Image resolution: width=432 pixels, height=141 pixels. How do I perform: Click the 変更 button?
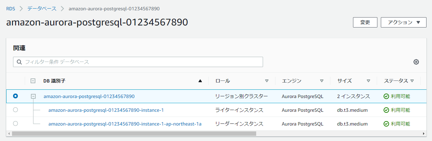click(x=365, y=22)
